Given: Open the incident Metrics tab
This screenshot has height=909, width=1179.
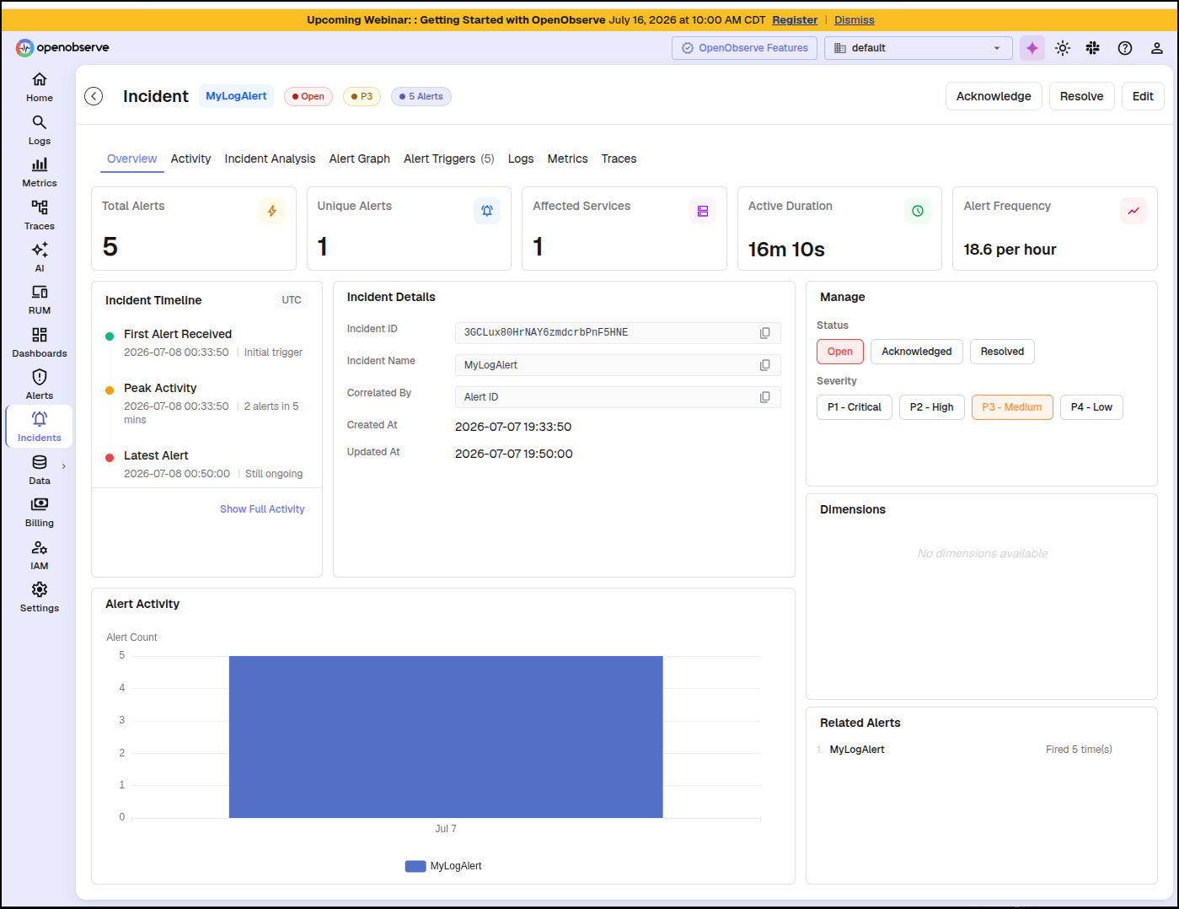Looking at the screenshot, I should [x=567, y=159].
